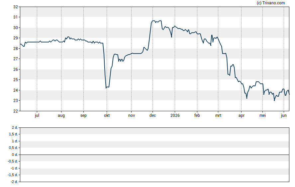Click the y-axis value 29
This screenshot has width=295, height=187.
point(16,38)
